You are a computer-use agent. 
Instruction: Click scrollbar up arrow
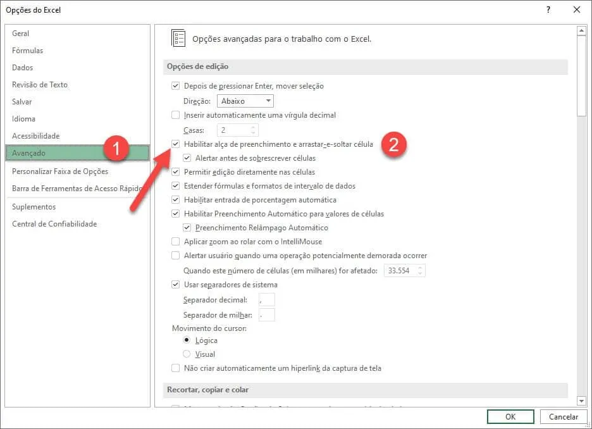tap(581, 30)
